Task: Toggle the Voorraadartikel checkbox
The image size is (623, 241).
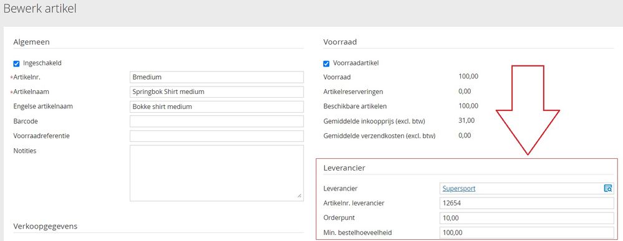Action: click(x=326, y=64)
